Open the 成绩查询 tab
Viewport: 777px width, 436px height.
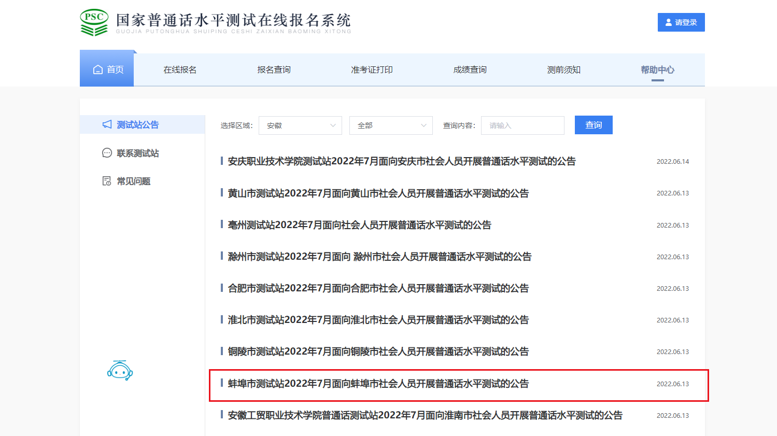[470, 69]
